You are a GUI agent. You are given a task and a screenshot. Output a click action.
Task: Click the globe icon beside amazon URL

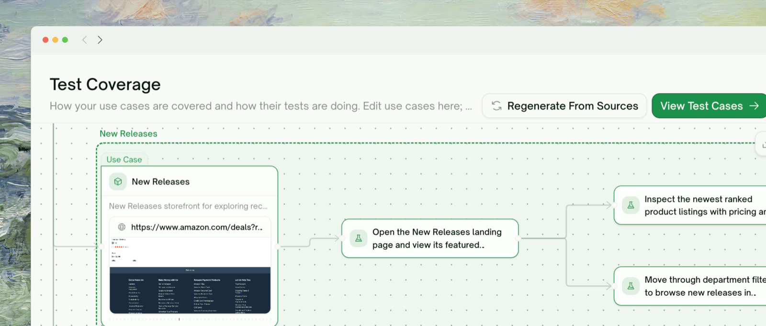click(122, 227)
